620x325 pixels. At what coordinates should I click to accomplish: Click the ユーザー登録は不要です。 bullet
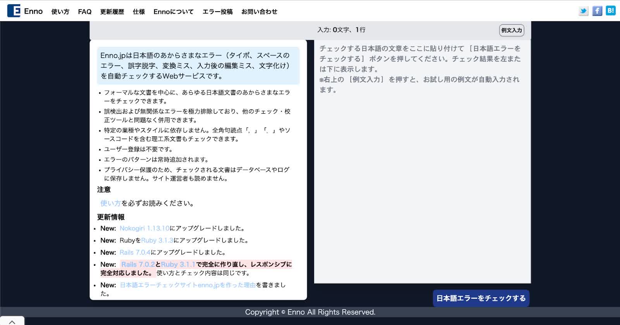138,149
